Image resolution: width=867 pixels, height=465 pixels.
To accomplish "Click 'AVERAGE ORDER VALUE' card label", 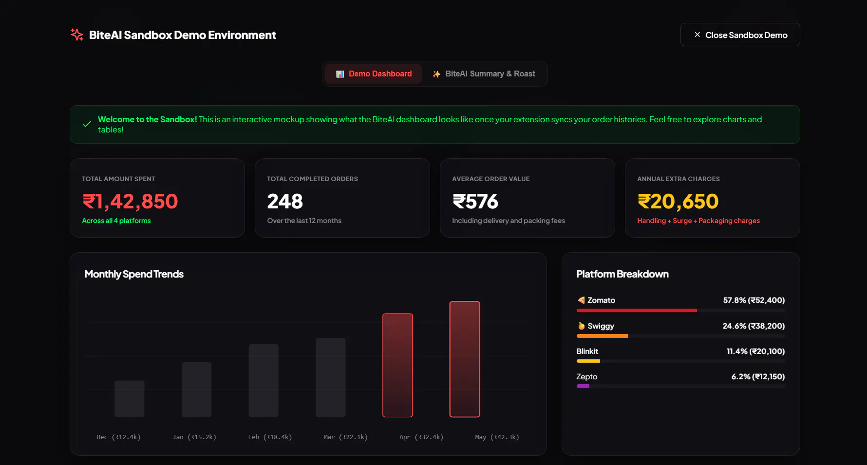I will tap(490, 179).
